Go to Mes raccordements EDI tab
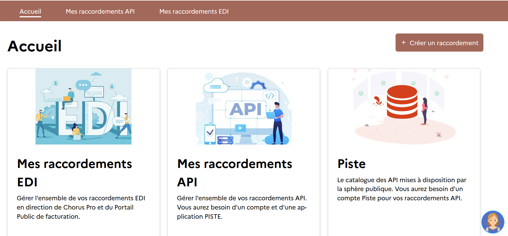Viewport: 508px width, 236px height. pyautogui.click(x=194, y=11)
